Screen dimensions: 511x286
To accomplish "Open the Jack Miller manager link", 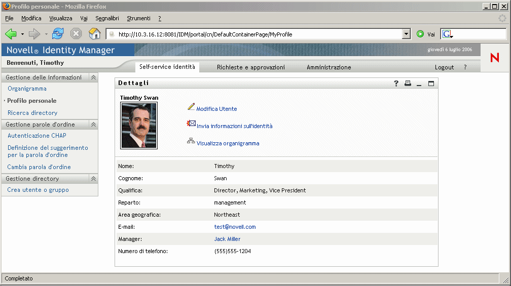I will tap(227, 239).
